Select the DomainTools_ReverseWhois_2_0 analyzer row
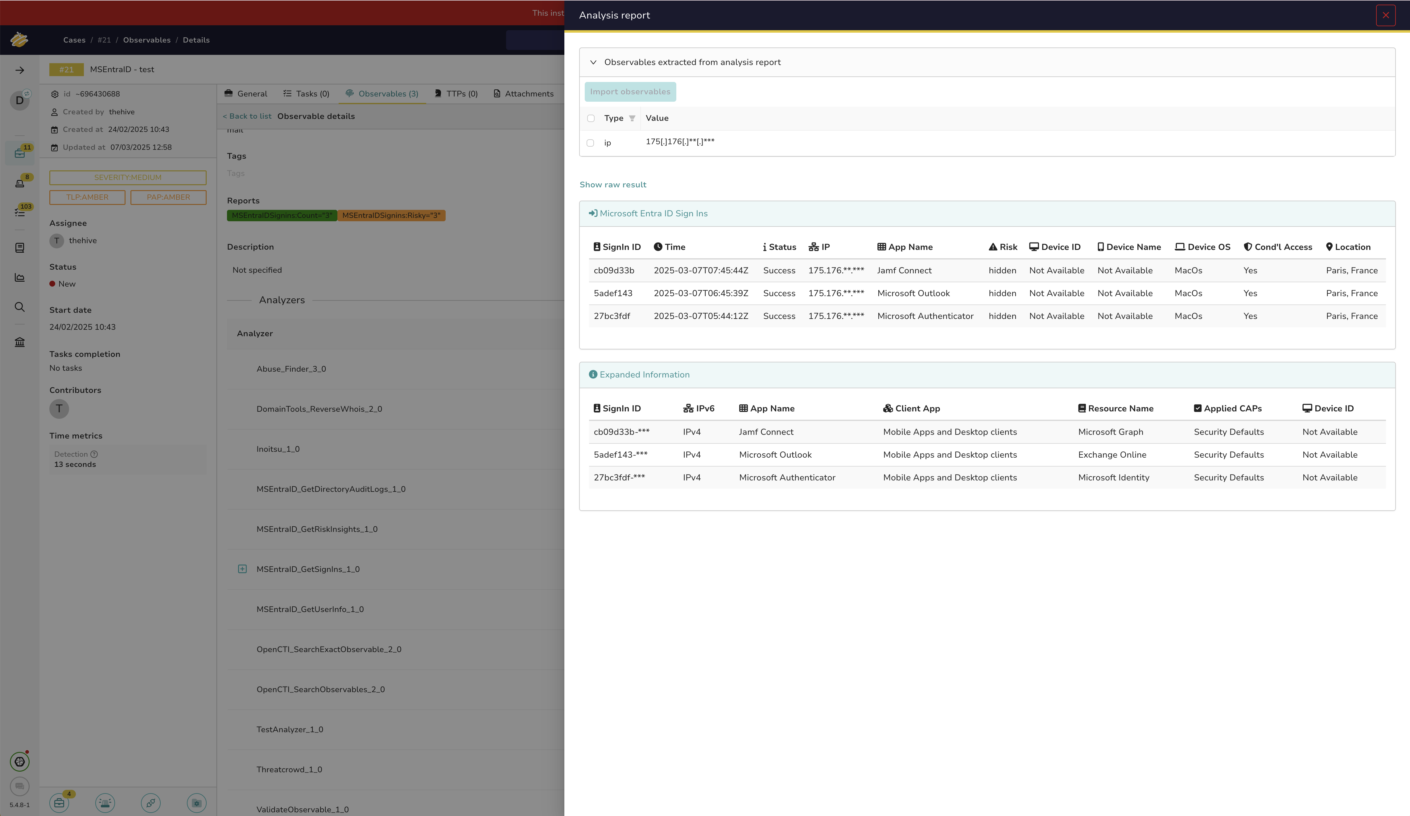The image size is (1410, 816). (x=395, y=409)
